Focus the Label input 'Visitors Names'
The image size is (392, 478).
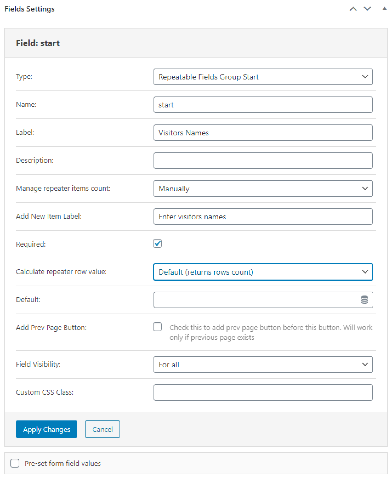[263, 133]
